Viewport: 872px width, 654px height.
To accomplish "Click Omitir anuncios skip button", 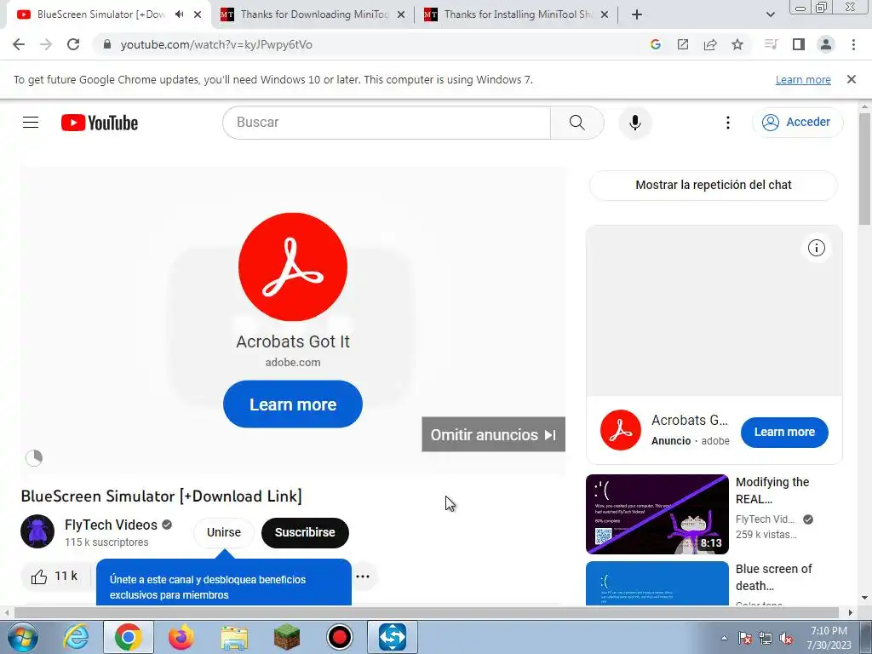I will pyautogui.click(x=493, y=434).
